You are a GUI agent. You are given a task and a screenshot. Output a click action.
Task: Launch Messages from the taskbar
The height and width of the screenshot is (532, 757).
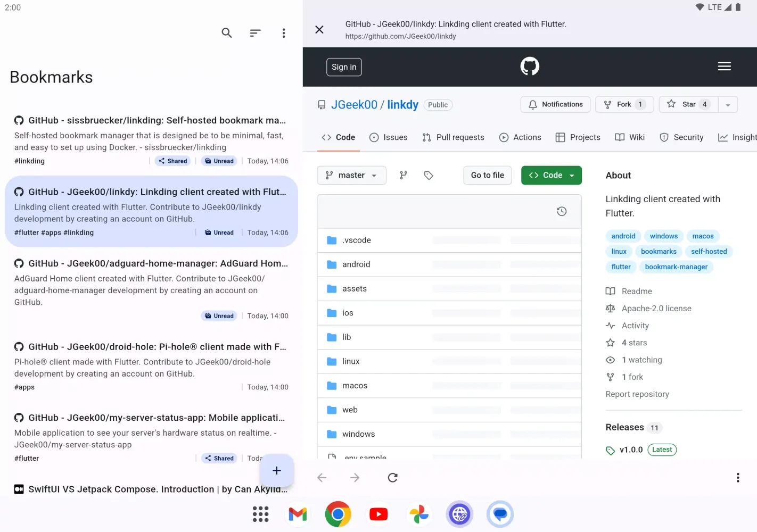coord(500,514)
